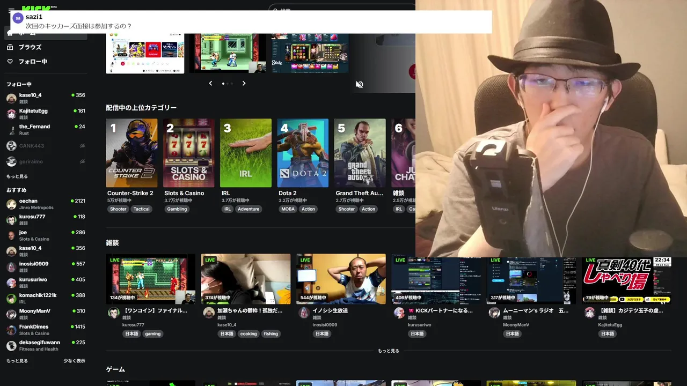The image size is (687, 386).
Task: Unmute the featured stream speaker icon
Action: [360, 84]
